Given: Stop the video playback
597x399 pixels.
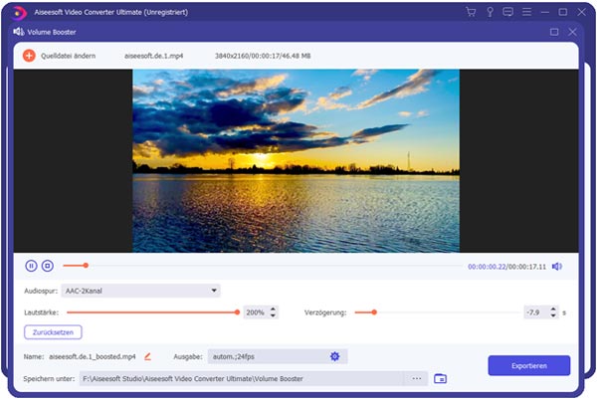Looking at the screenshot, I should 48,266.
